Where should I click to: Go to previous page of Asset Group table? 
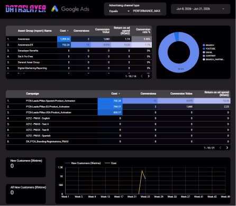[142, 76]
